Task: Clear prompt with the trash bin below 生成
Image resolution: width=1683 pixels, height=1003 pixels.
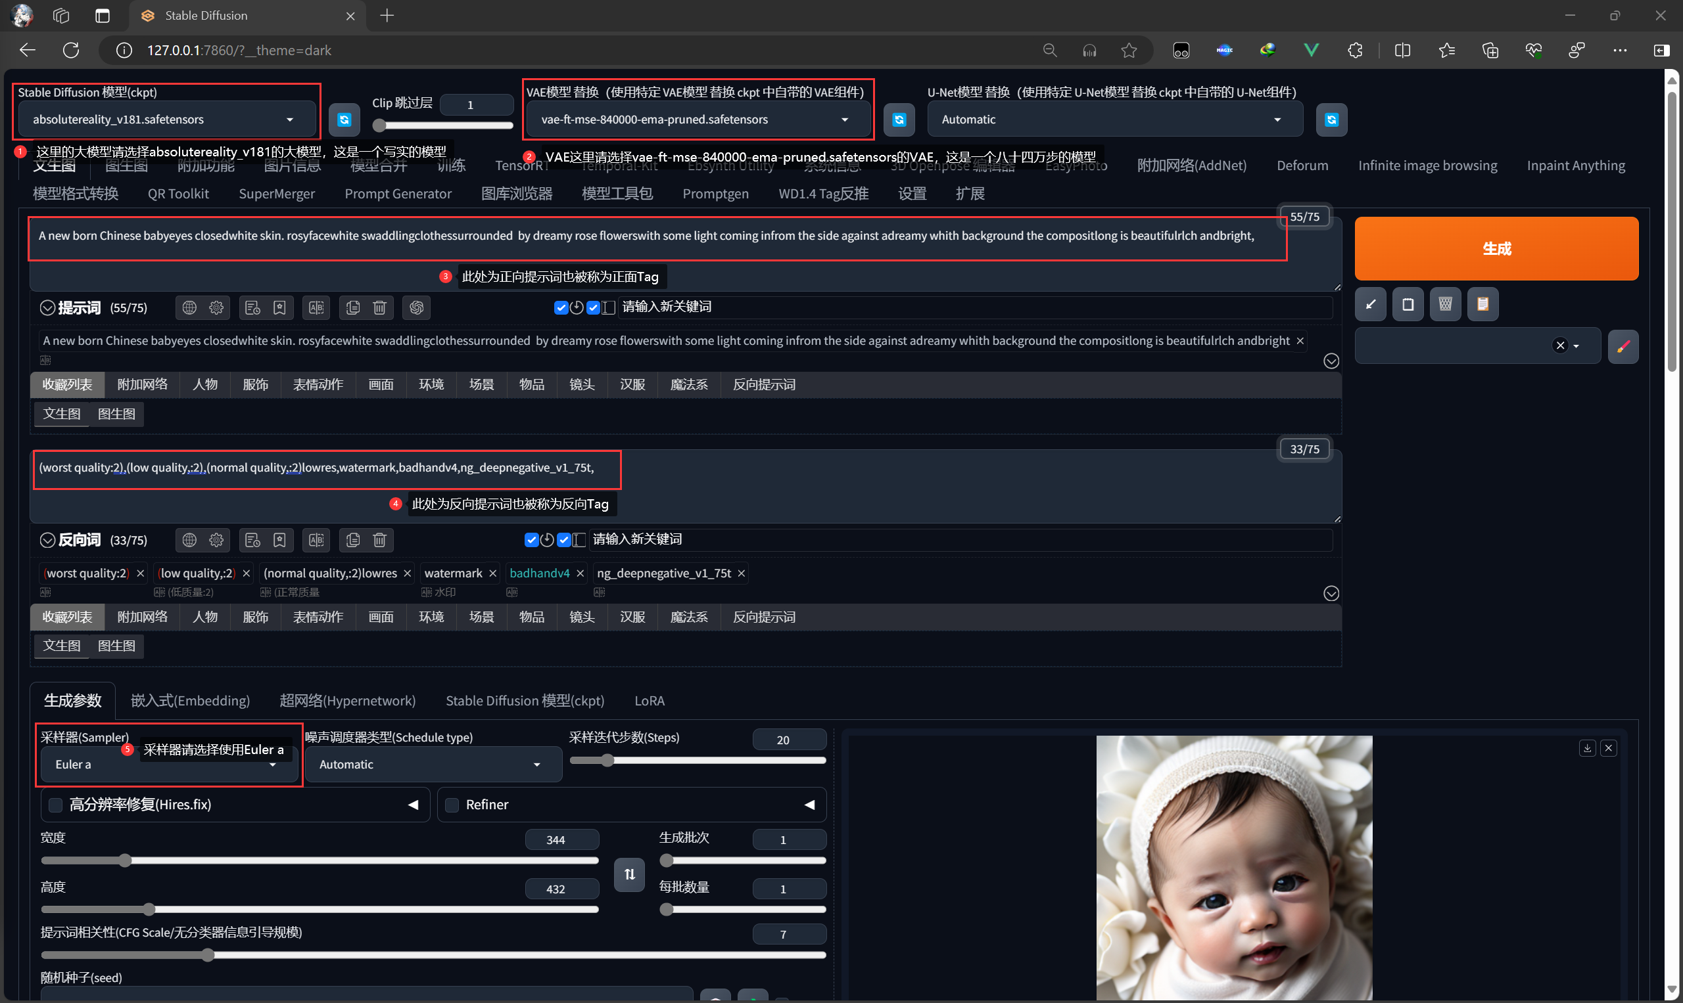Action: pos(1445,304)
